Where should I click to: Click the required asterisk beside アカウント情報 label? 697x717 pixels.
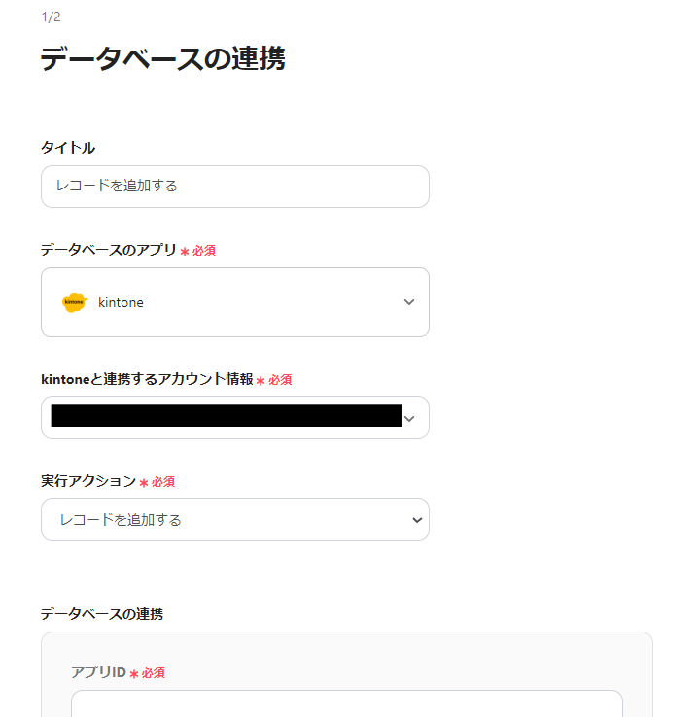pyautogui.click(x=261, y=380)
